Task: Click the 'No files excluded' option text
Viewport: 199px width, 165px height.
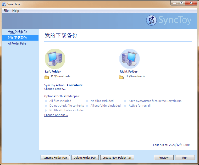Action: click(x=102, y=101)
